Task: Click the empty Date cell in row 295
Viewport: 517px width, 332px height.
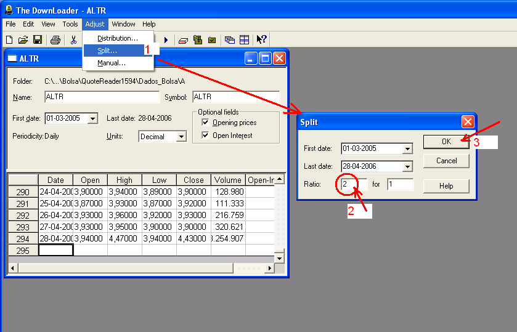Action: (55, 250)
